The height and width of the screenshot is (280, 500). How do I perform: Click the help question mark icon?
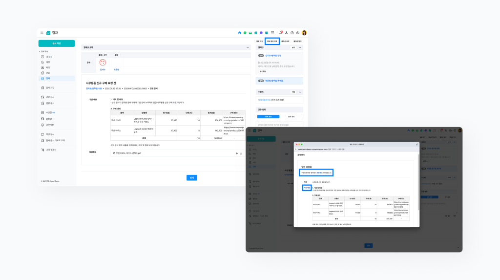[292, 33]
